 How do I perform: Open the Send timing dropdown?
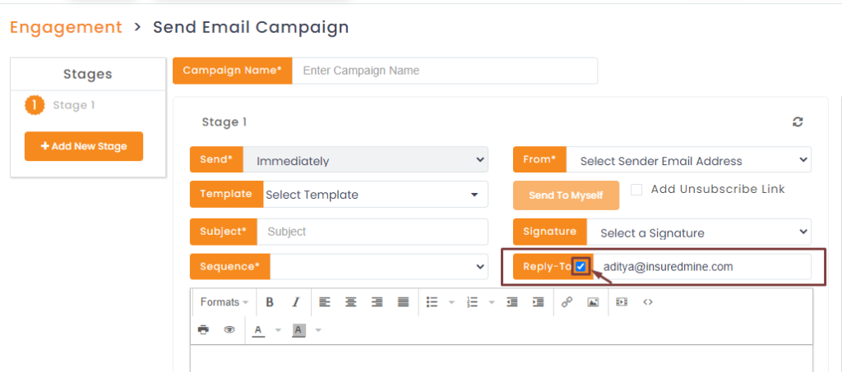(366, 160)
